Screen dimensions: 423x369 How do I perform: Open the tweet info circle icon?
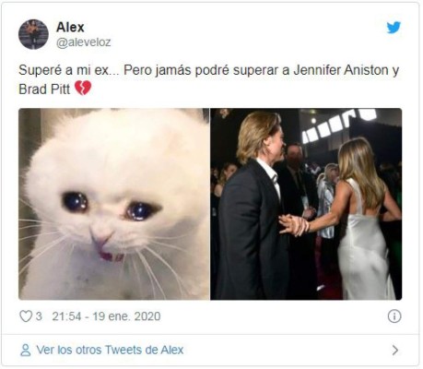[394, 316]
